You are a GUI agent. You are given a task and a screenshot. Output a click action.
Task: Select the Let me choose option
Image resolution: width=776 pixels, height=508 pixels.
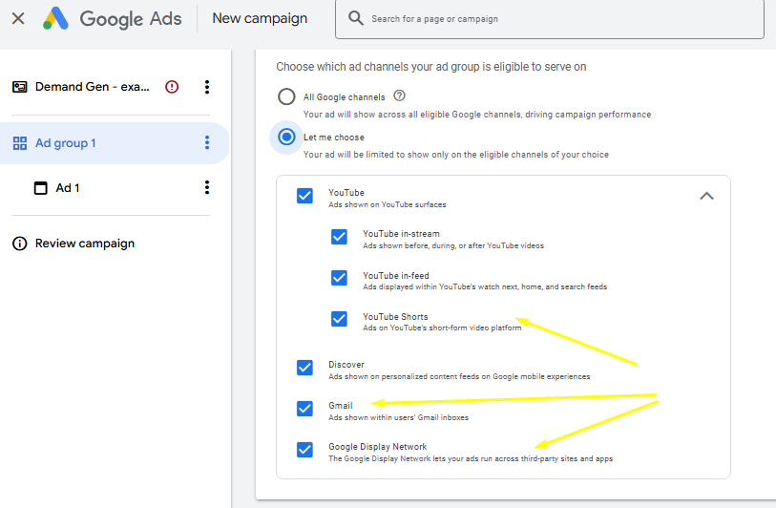(286, 138)
